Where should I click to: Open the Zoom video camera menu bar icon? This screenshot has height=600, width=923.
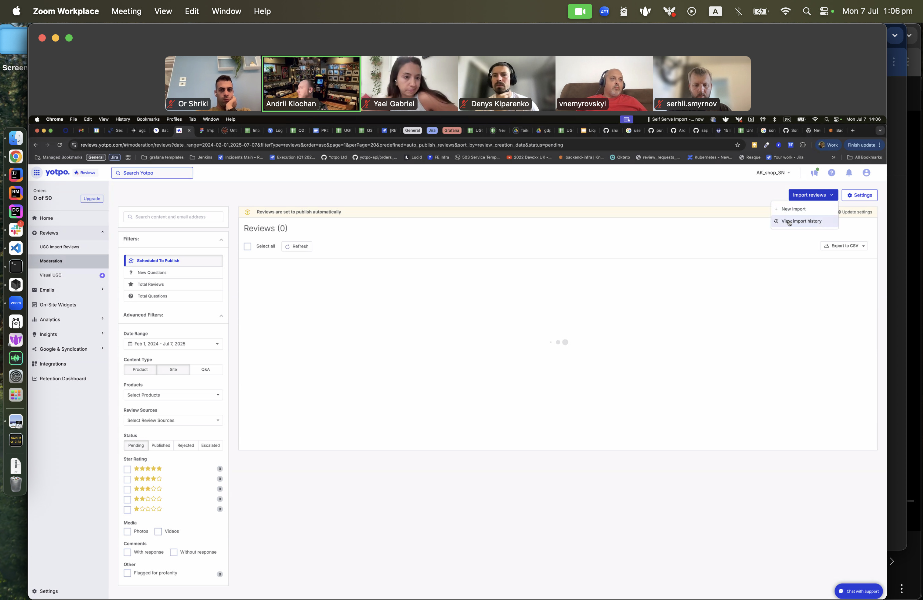[x=580, y=11]
